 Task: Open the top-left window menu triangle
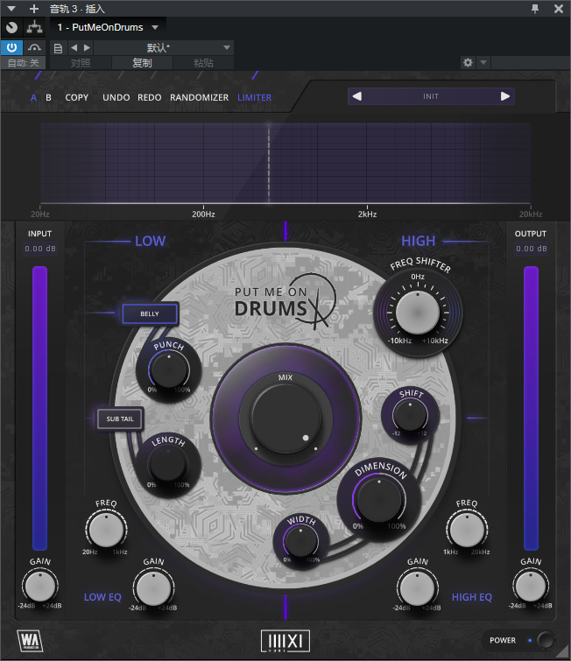click(11, 9)
